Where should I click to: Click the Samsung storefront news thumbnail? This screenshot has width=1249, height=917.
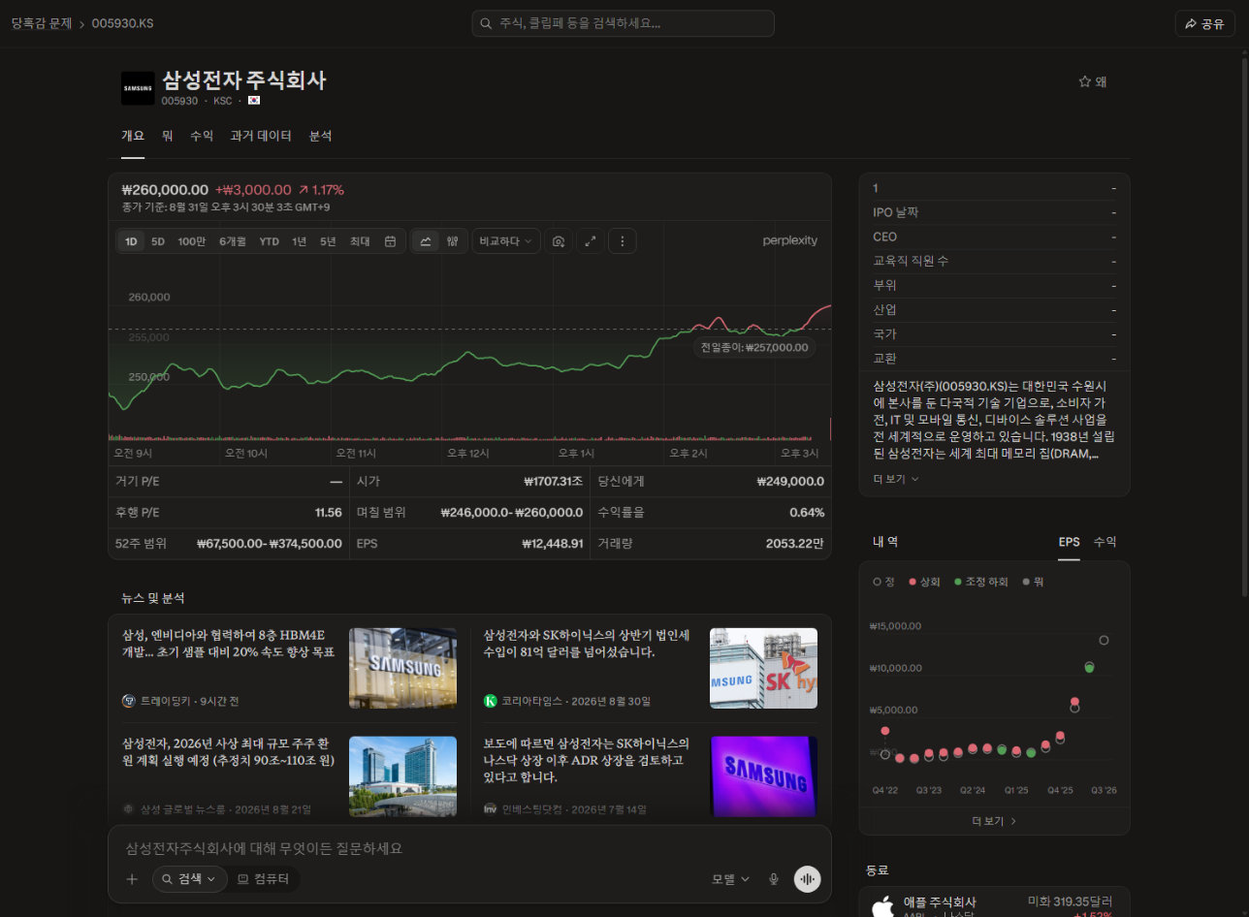click(402, 668)
